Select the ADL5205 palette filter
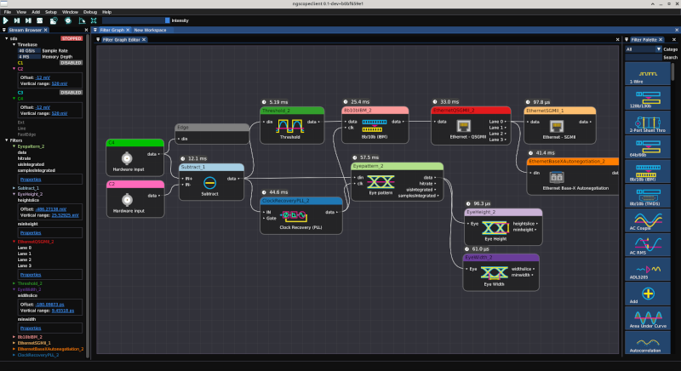This screenshot has height=371, width=681. coord(648,269)
